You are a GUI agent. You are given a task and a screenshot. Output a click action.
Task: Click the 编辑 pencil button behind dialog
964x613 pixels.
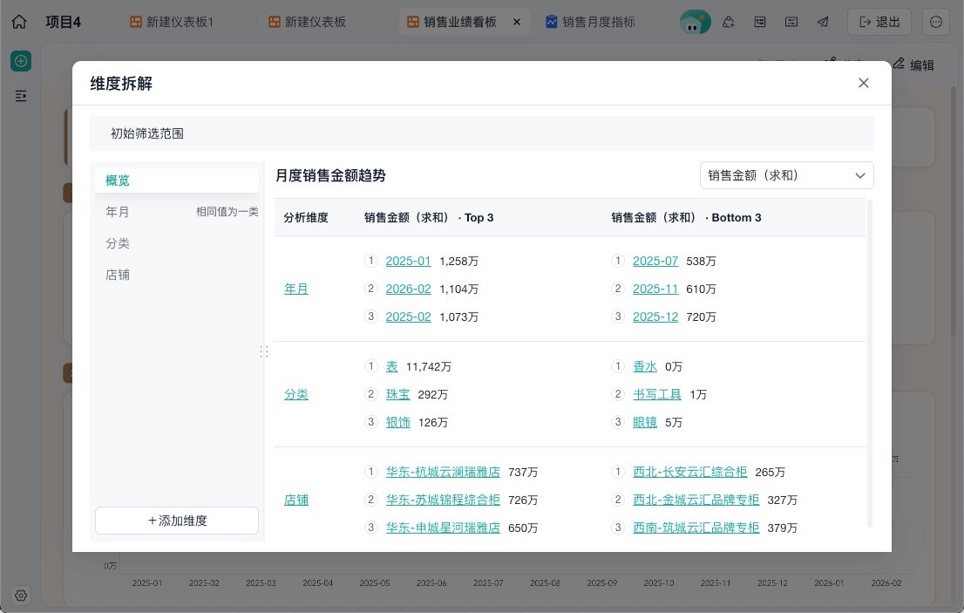[x=913, y=65]
